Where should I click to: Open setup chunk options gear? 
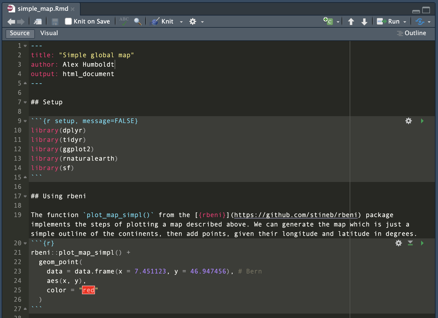[408, 121]
